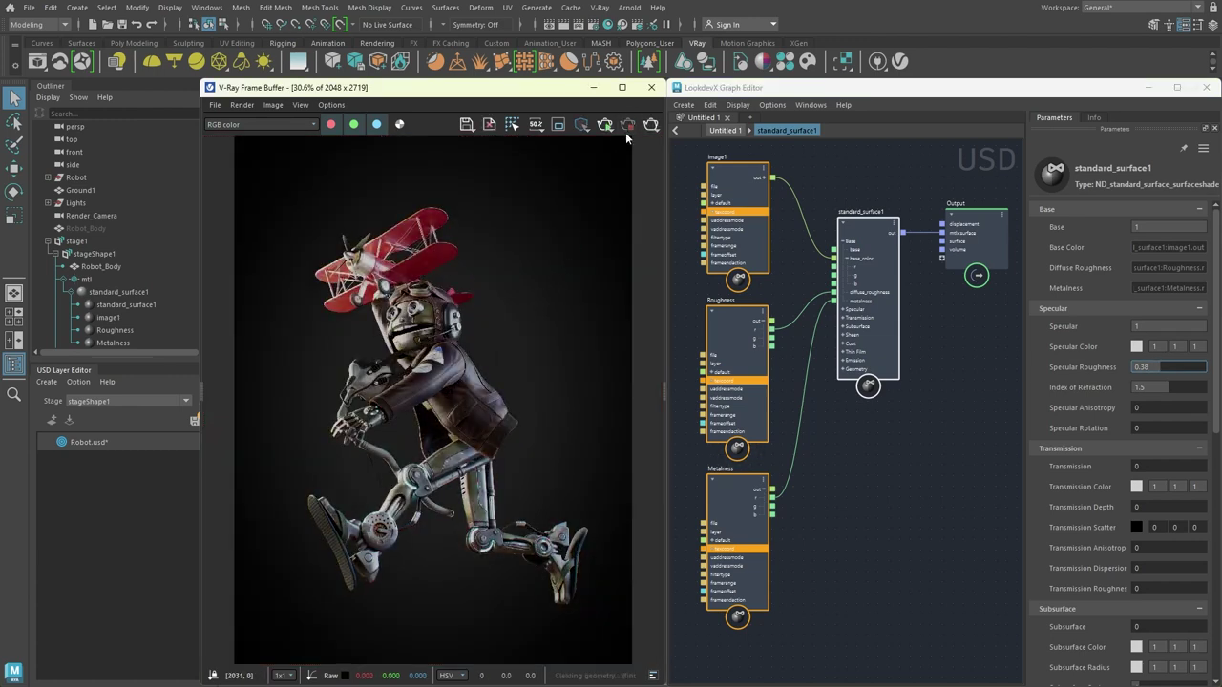Click the clear image icon in Frame Buffer
The height and width of the screenshot is (687, 1222).
(x=490, y=124)
